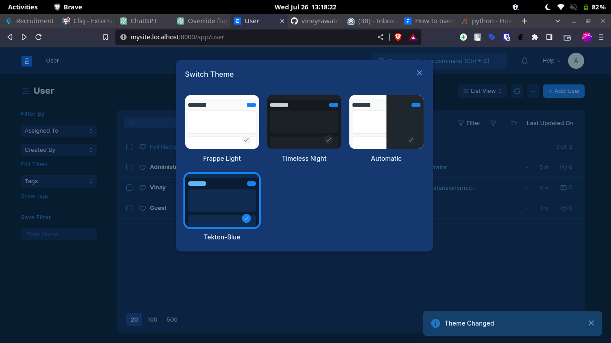
Task: Click the Frappe logo in the navbar
Action: pos(27,61)
